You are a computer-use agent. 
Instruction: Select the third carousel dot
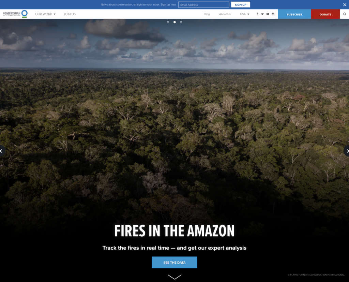pyautogui.click(x=181, y=22)
